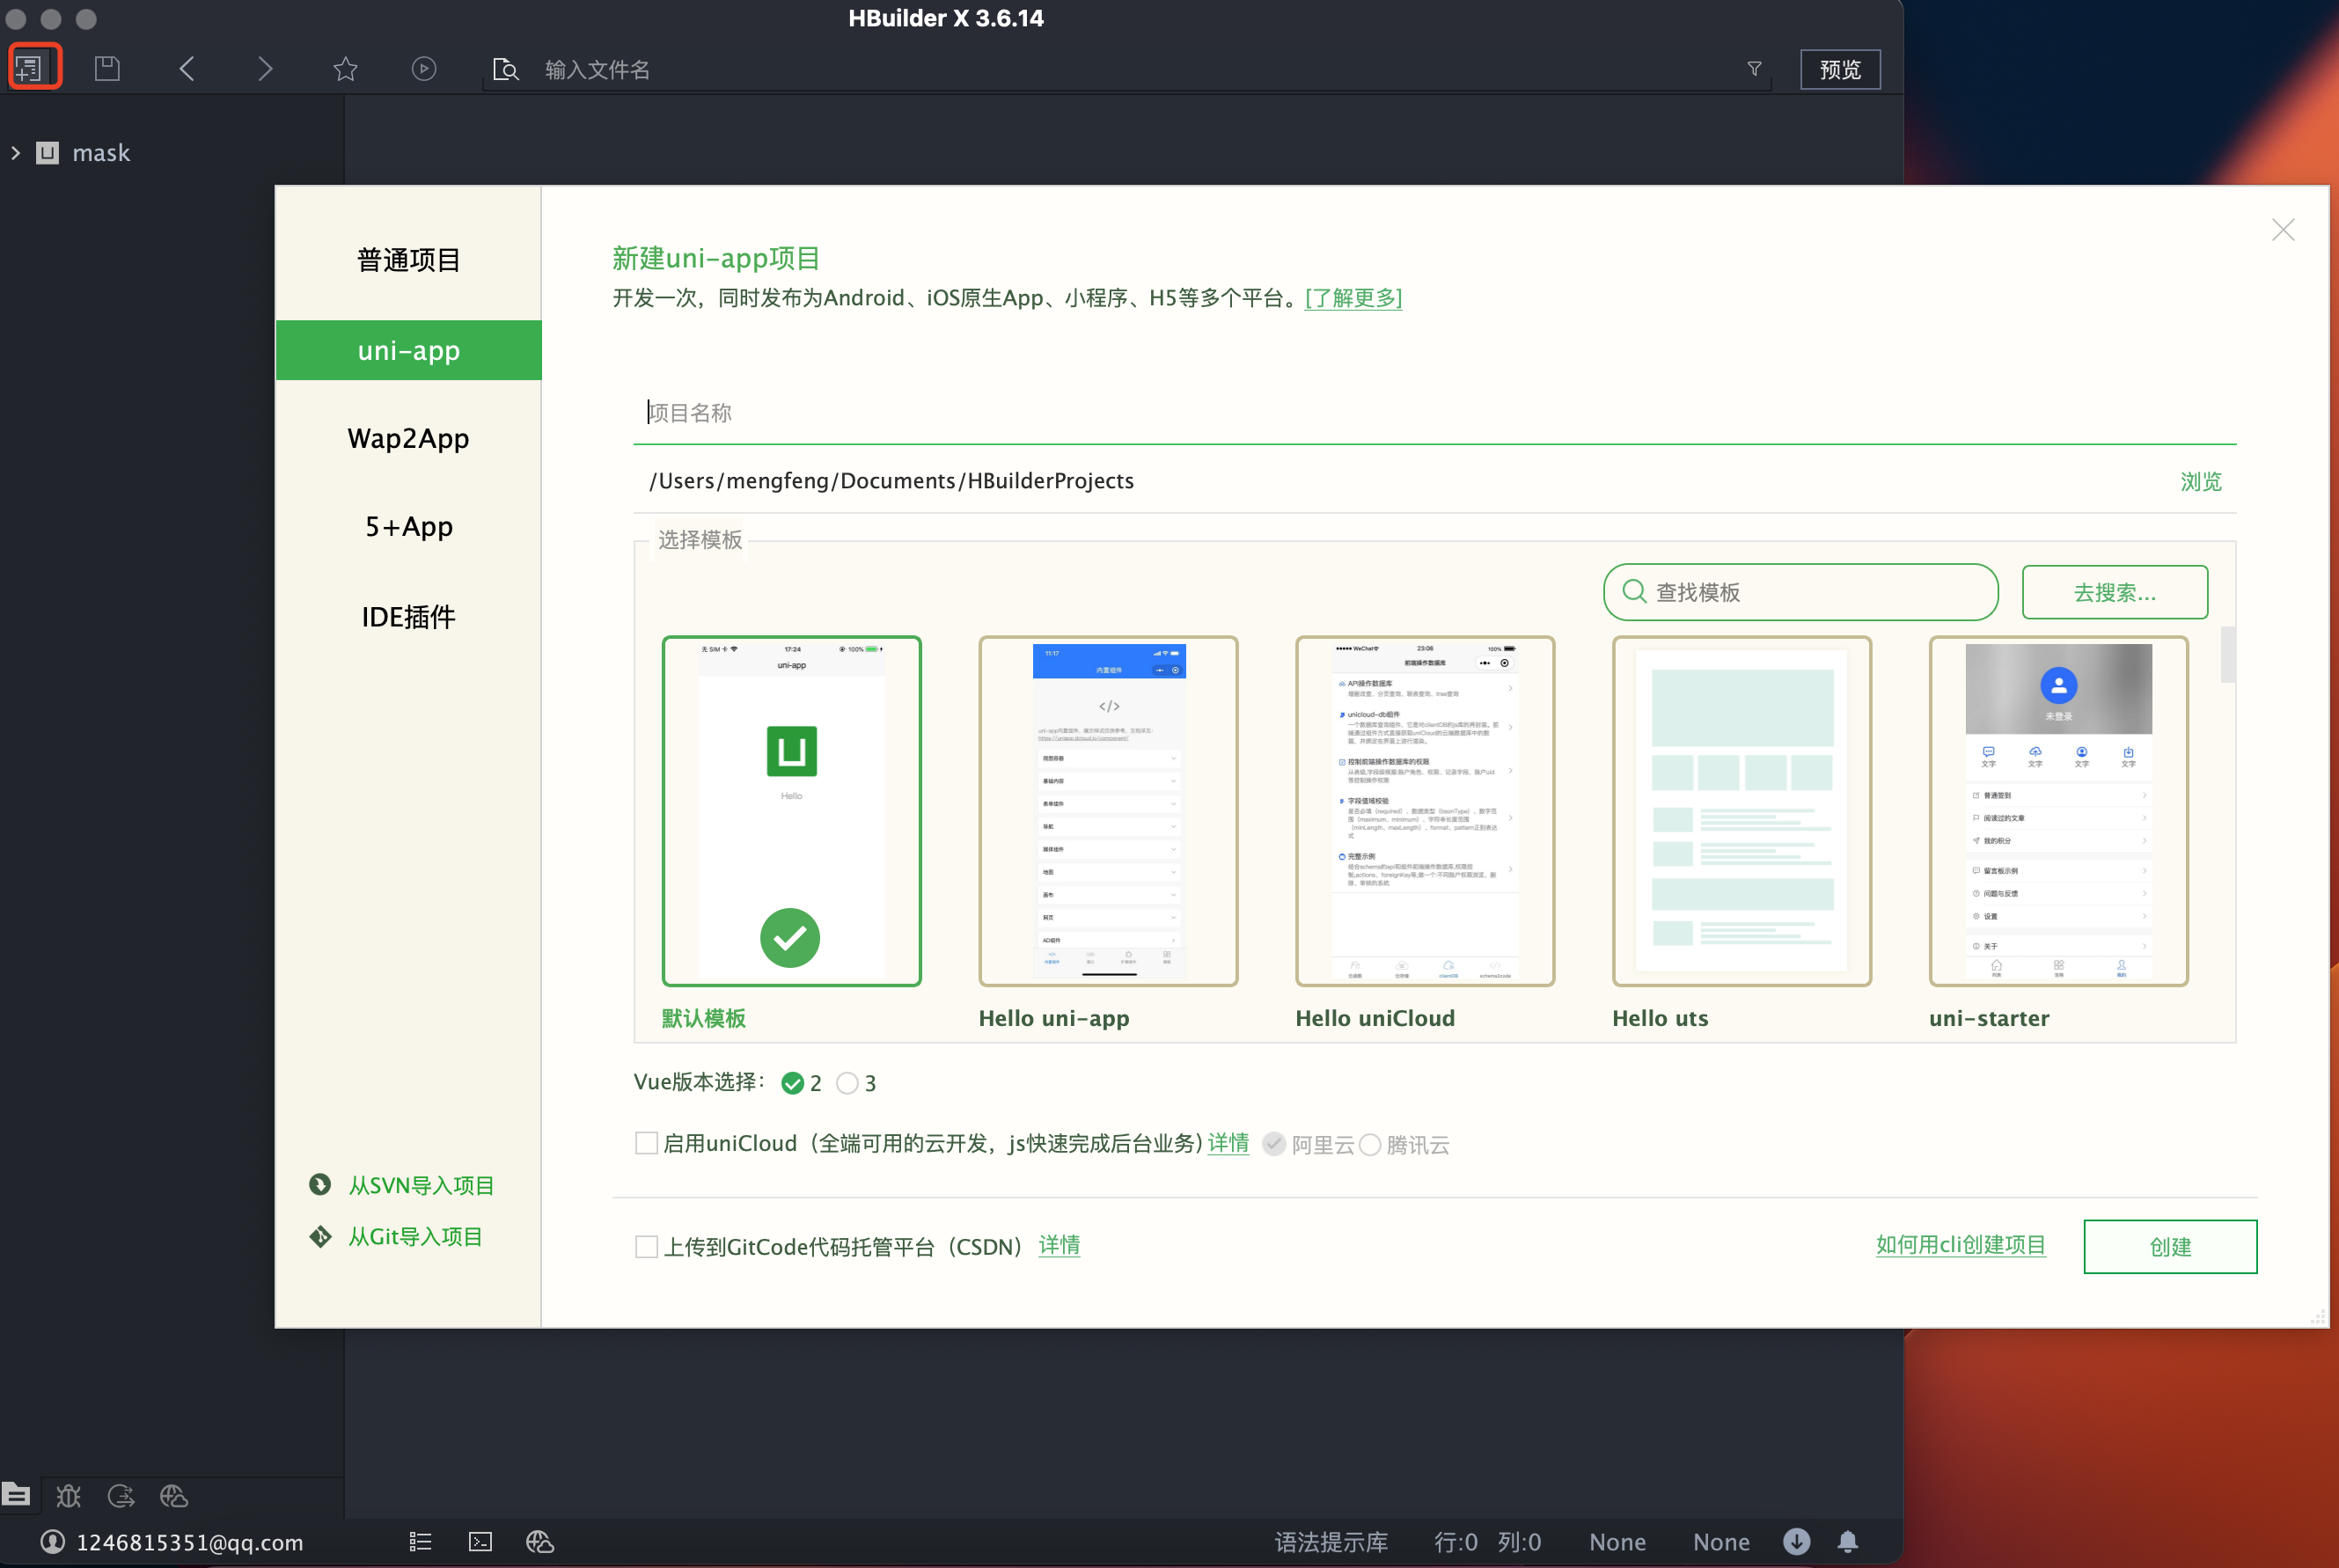Enable the uniCloud checkbox
The height and width of the screenshot is (1568, 2339).
647,1143
